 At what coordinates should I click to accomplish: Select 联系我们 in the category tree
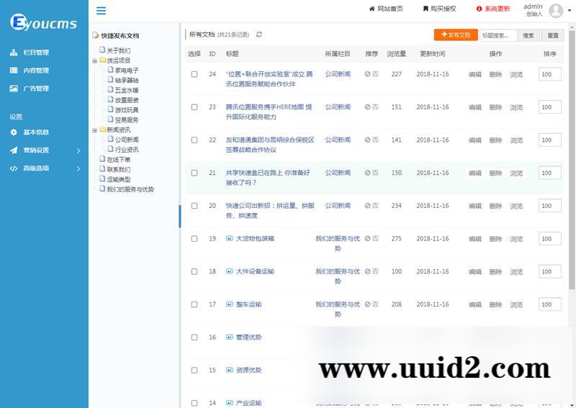coord(119,169)
